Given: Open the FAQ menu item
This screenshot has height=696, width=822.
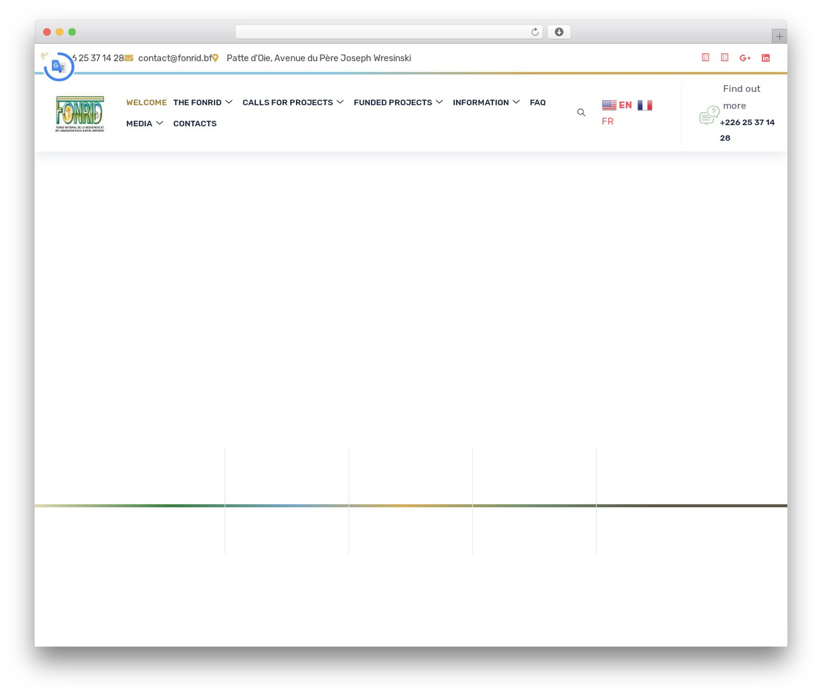Looking at the screenshot, I should tap(538, 103).
